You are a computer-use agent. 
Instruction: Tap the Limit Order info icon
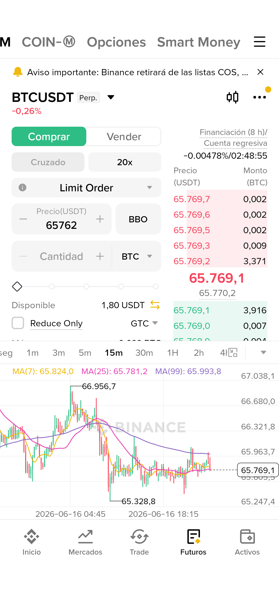click(22, 187)
